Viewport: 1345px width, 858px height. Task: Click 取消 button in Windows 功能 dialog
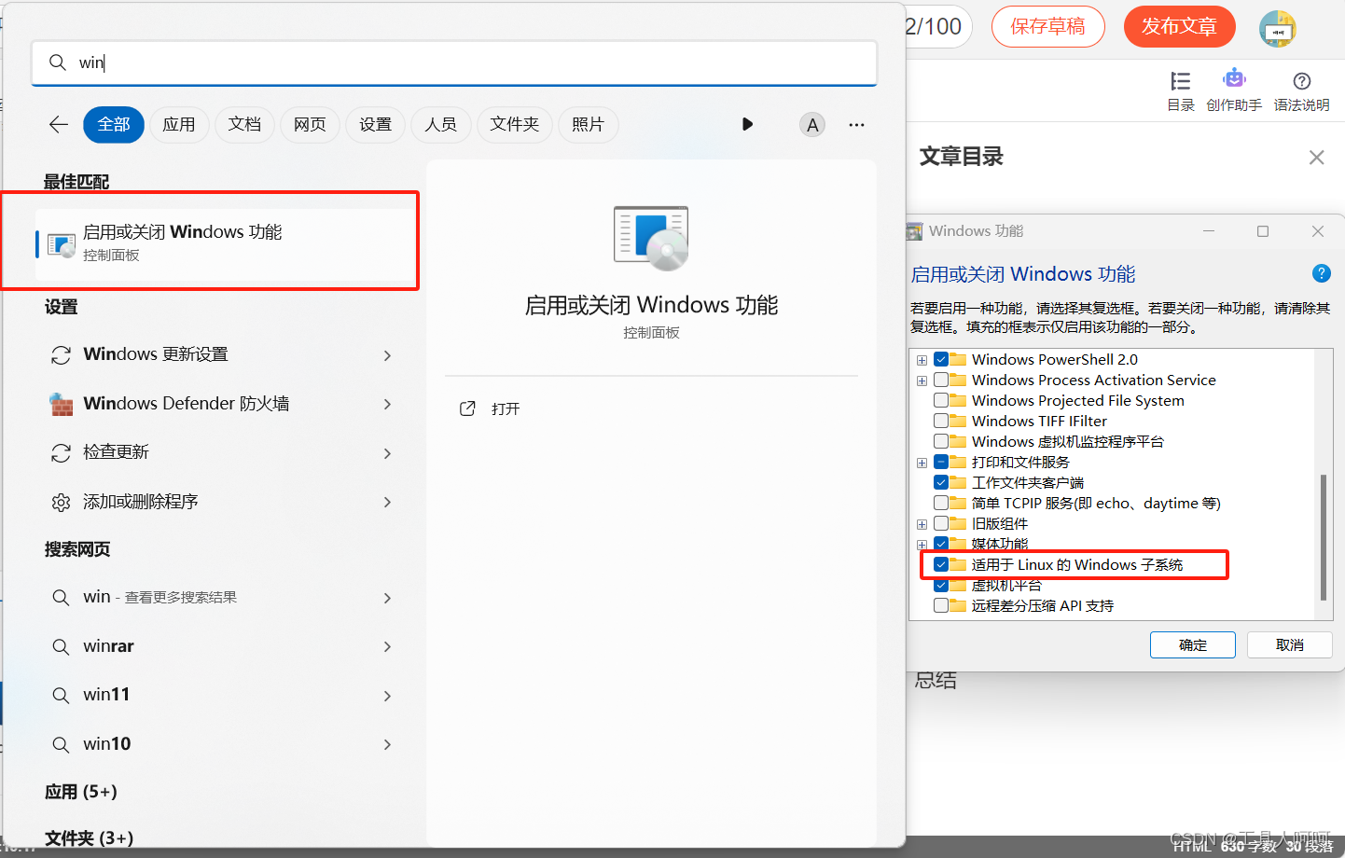1290,644
